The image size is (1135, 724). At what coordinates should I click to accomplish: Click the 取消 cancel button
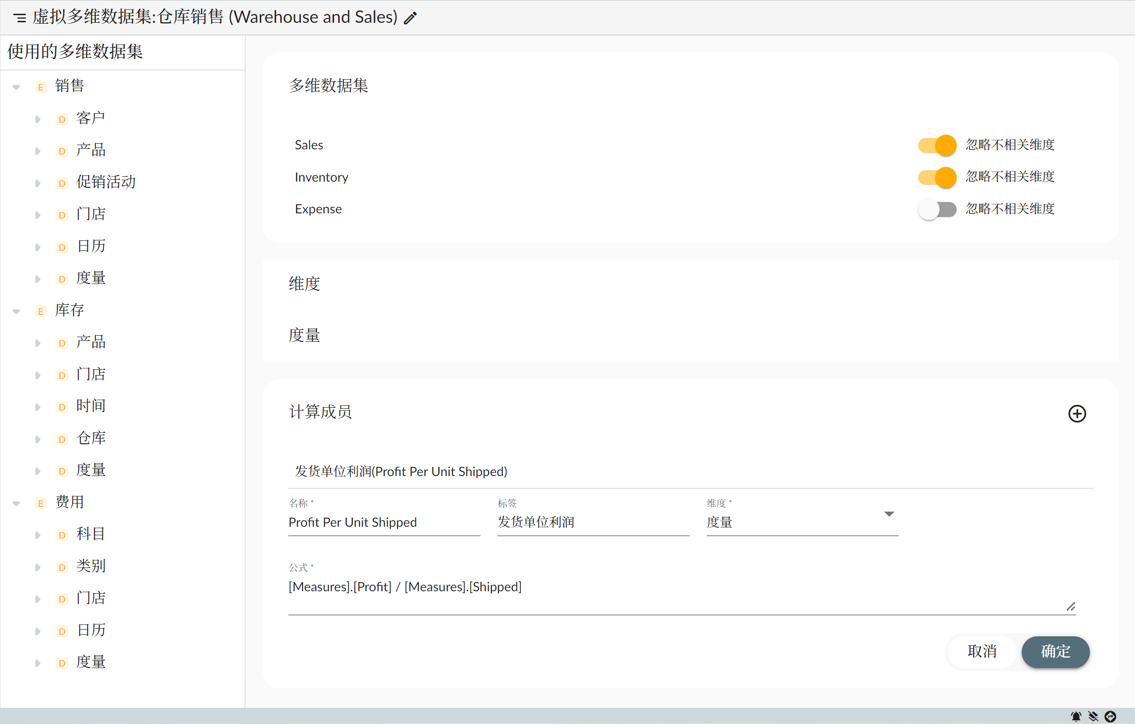[x=982, y=651]
